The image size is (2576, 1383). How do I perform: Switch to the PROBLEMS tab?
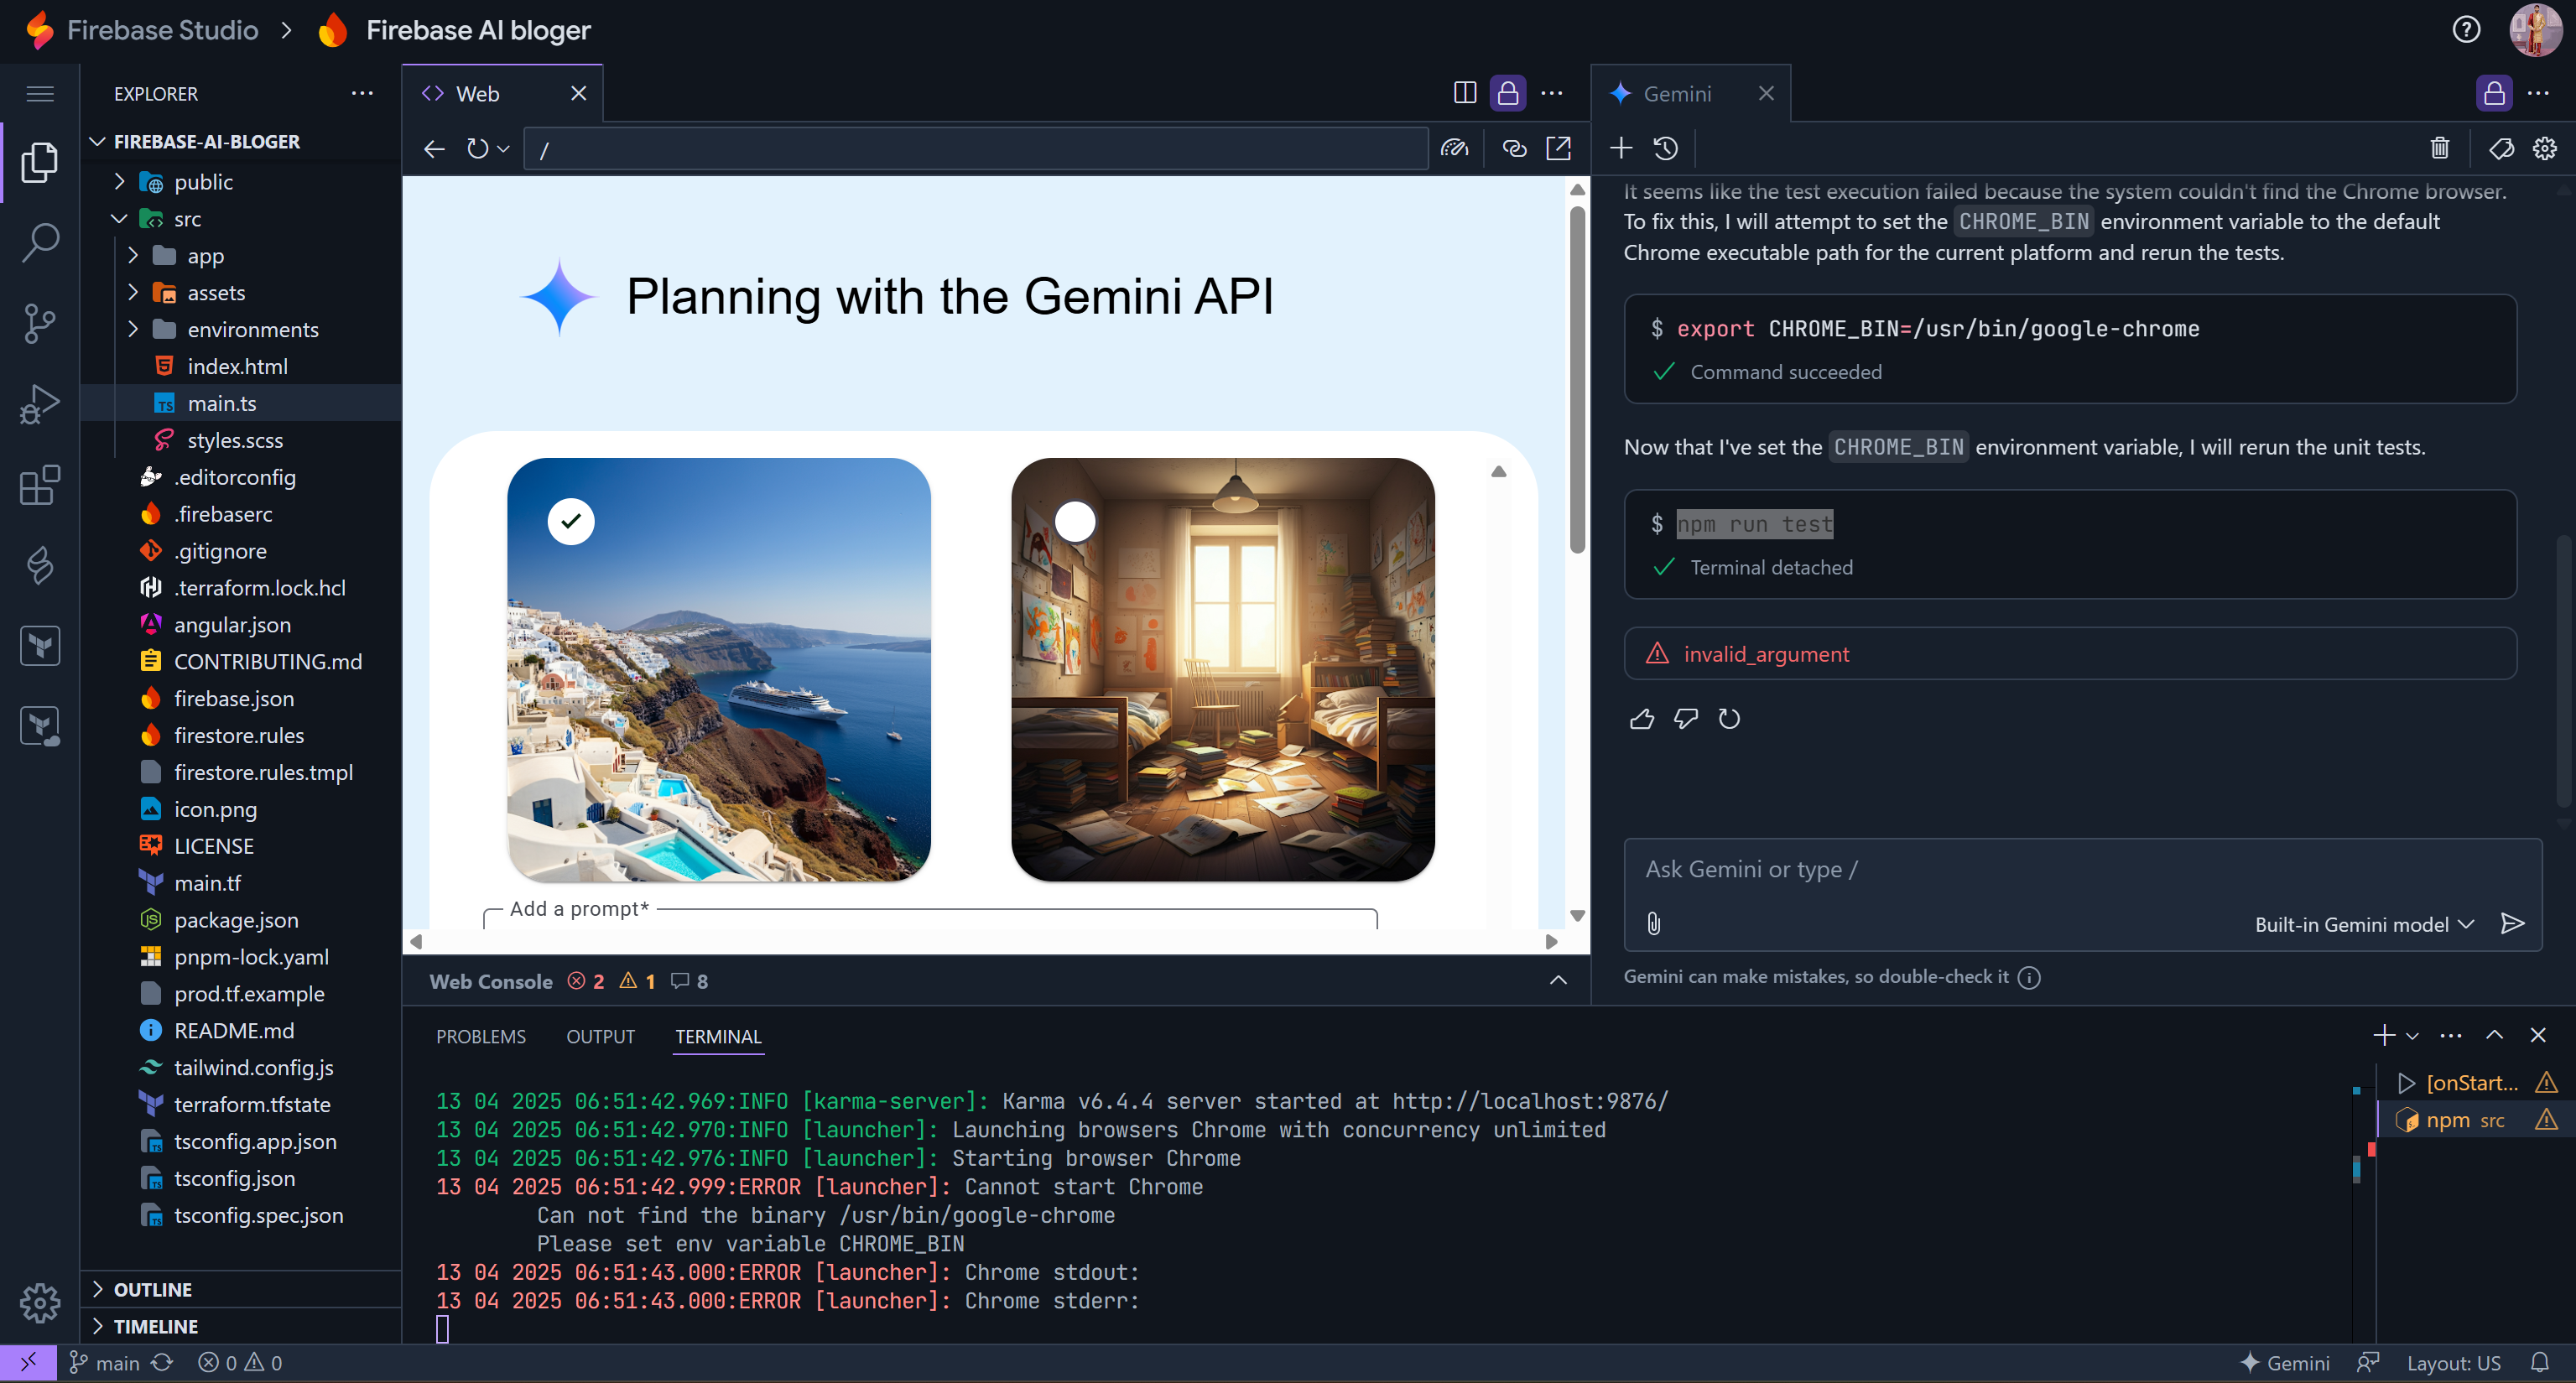(x=480, y=1036)
